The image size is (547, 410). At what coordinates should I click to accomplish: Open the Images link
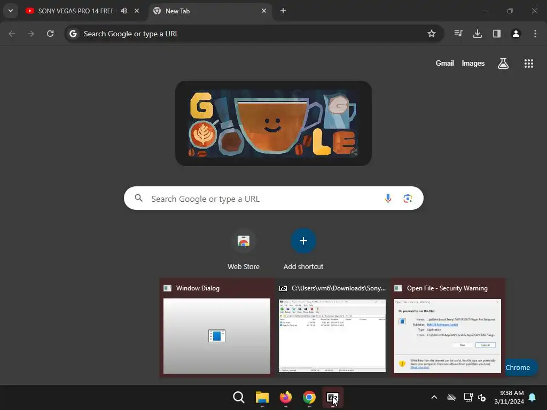pos(473,64)
